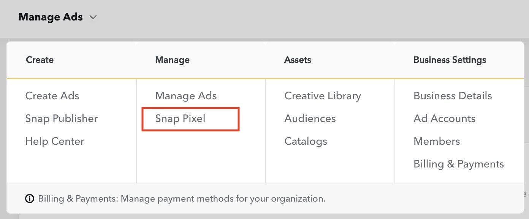Image resolution: width=529 pixels, height=219 pixels.
Task: Select Snap Publisher menu entry
Action: coord(61,119)
